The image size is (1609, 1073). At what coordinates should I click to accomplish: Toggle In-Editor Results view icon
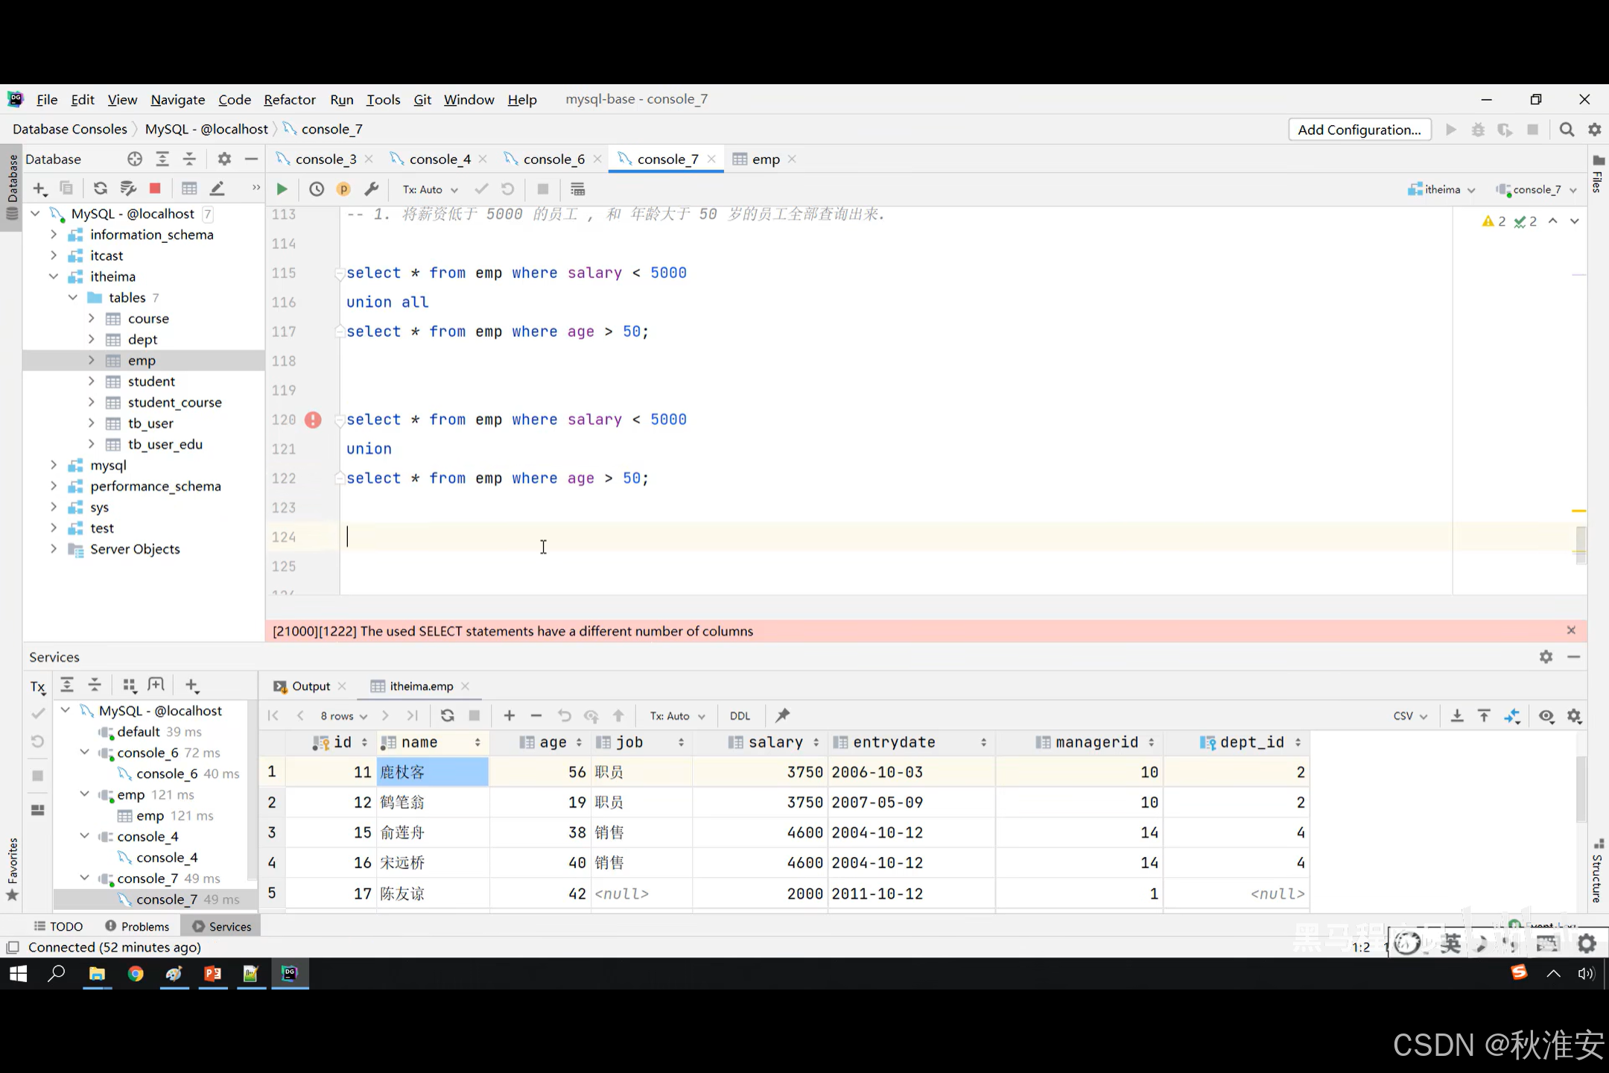(x=577, y=189)
